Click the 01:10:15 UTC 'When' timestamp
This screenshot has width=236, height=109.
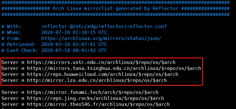(x=74, y=32)
